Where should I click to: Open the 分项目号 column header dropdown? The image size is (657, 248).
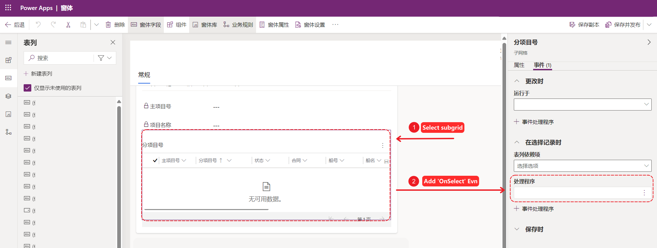[x=229, y=160]
